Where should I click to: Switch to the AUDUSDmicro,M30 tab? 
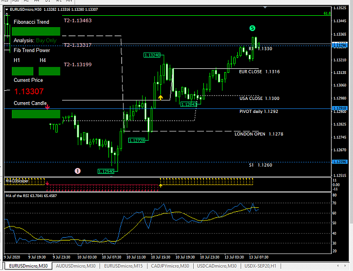[76, 266]
